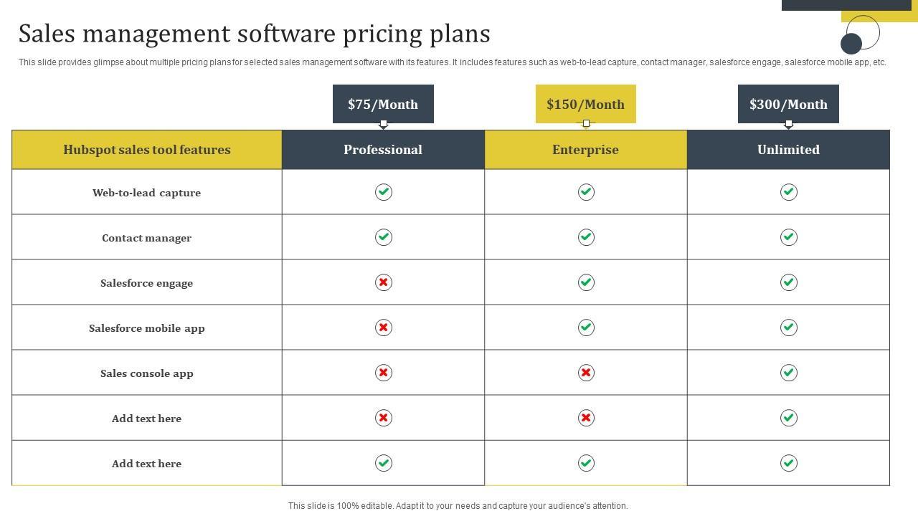The width and height of the screenshot is (918, 516).
Task: Click the Unlimited column header
Action: tap(788, 150)
